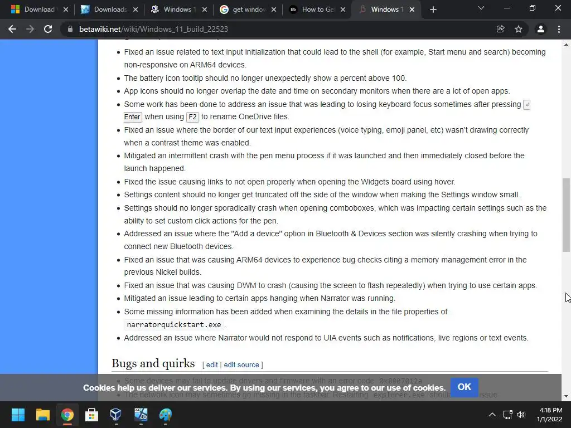Click scrollbar up arrow
This screenshot has width=571, height=428.
pos(566,45)
